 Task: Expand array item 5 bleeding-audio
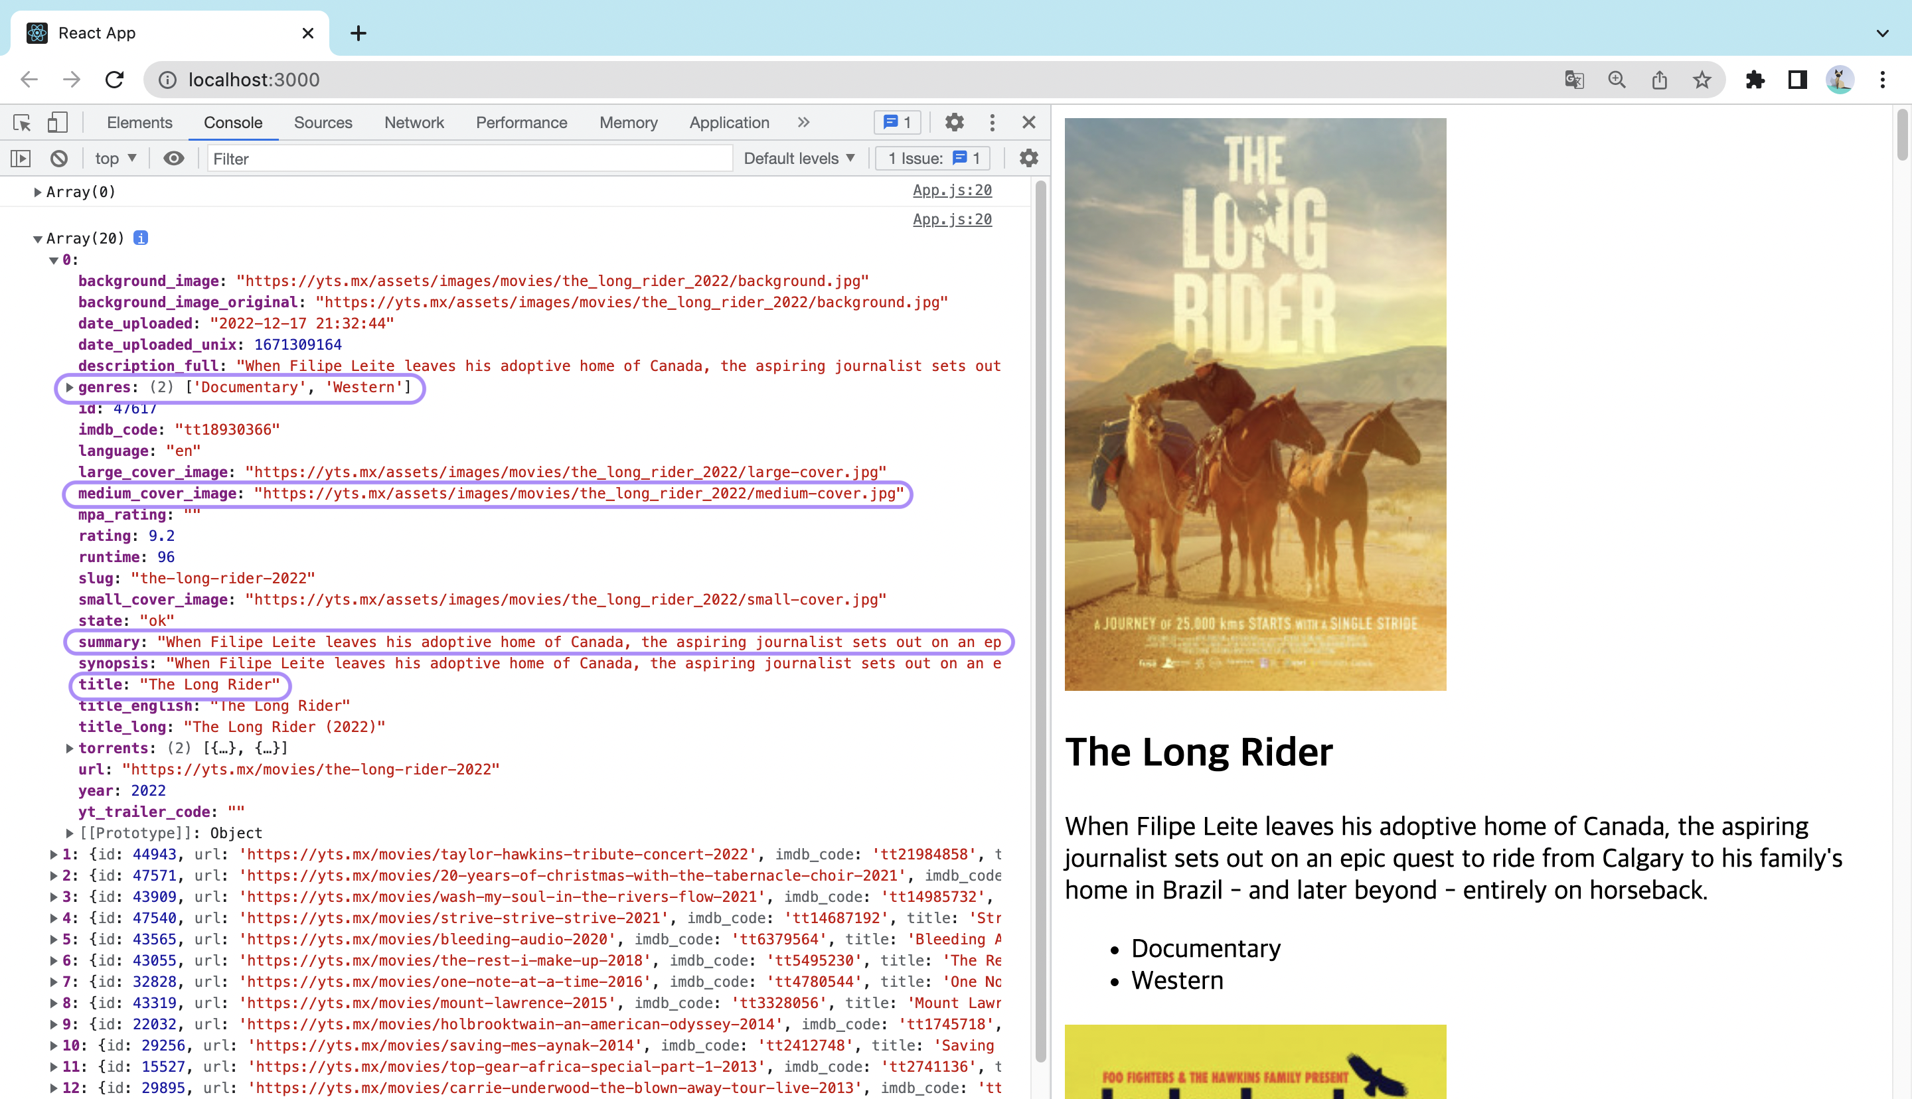(x=54, y=939)
